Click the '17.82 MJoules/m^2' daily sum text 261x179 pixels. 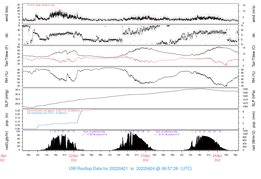(95, 135)
